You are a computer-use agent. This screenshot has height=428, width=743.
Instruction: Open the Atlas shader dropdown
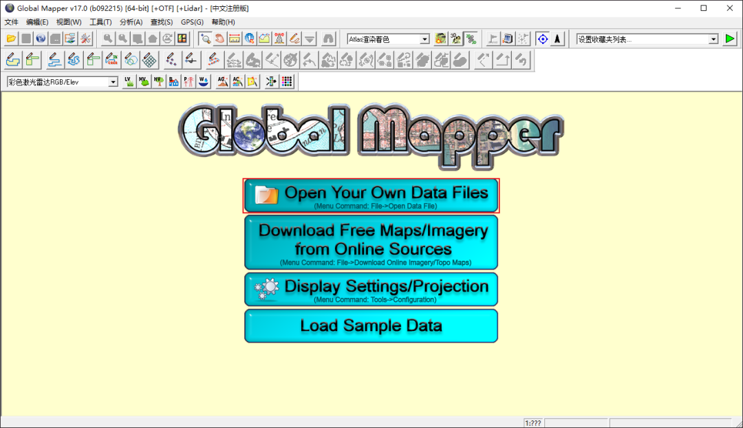click(424, 39)
